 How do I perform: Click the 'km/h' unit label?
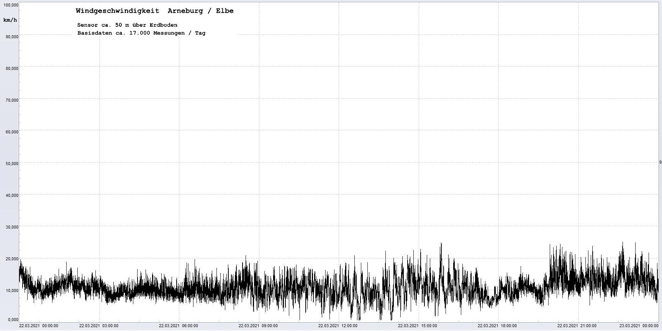point(10,20)
